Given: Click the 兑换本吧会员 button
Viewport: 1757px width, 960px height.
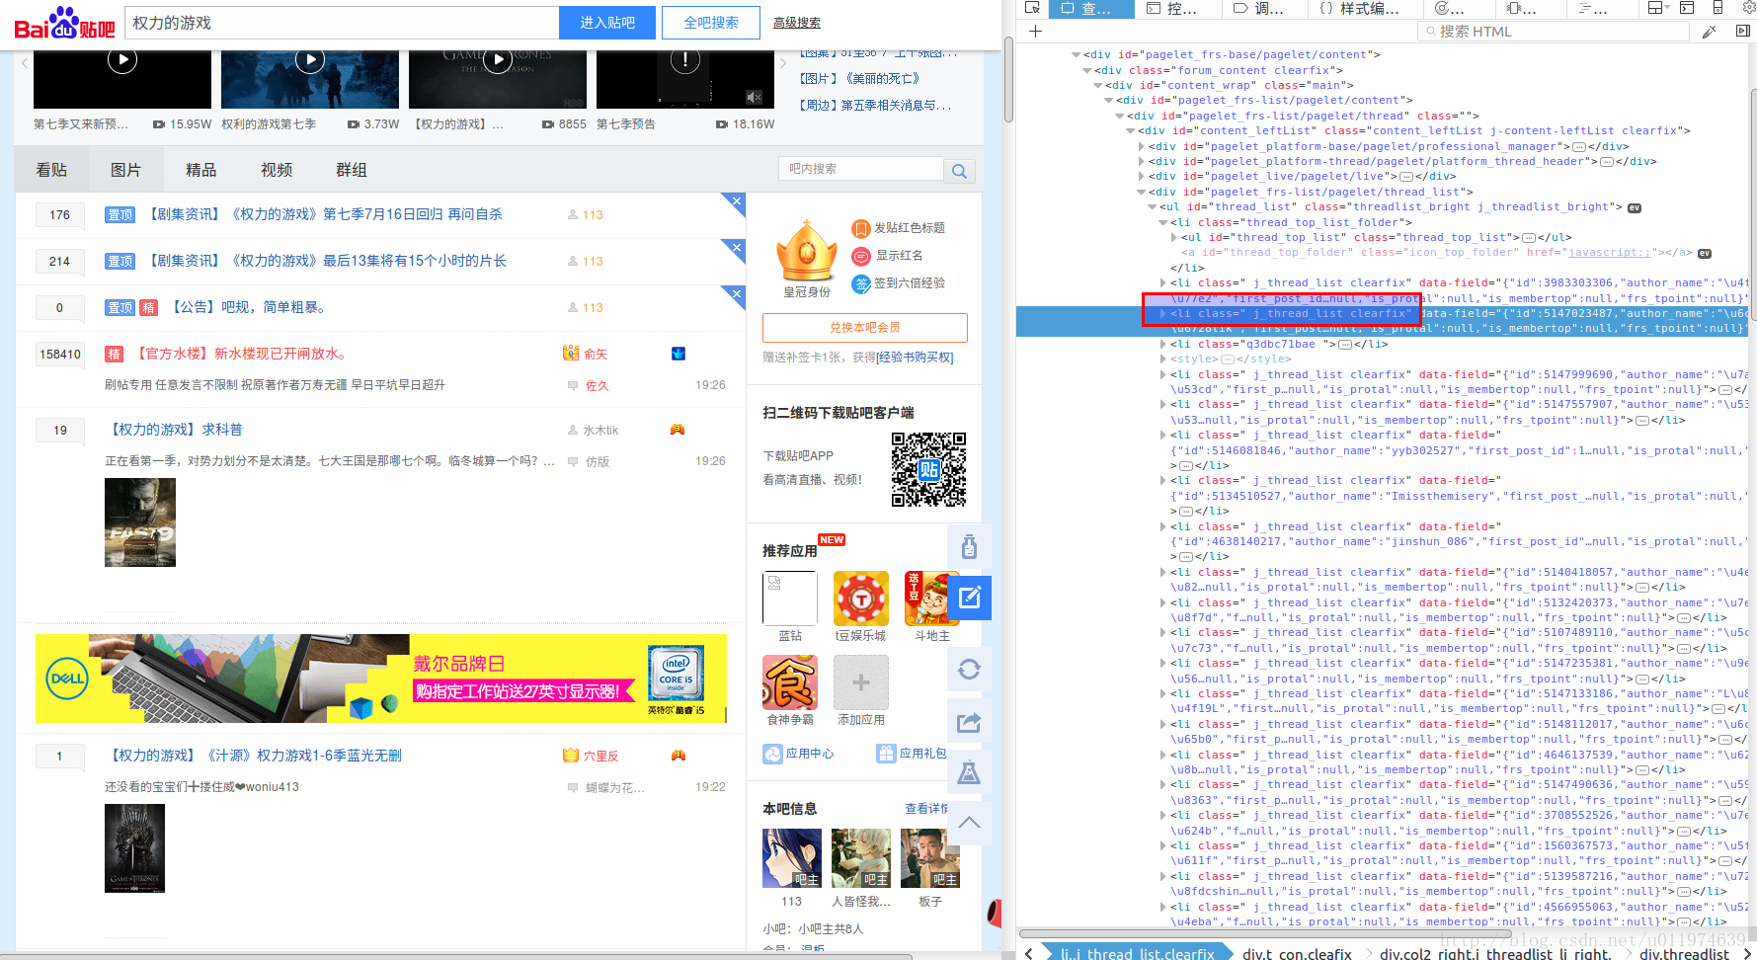Looking at the screenshot, I should point(865,328).
